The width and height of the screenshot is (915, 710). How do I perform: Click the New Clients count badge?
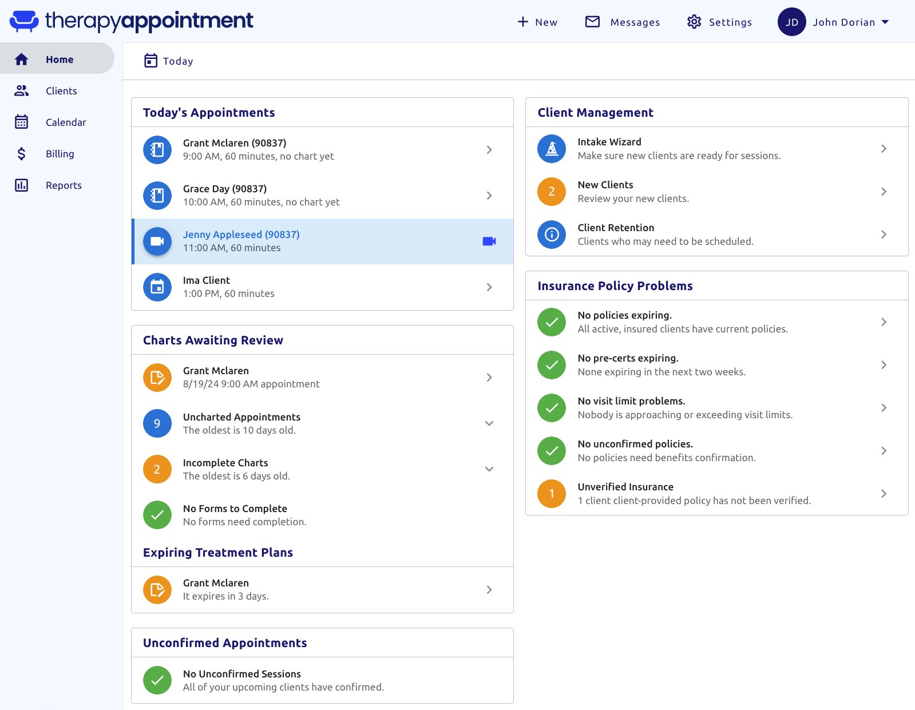coord(551,192)
